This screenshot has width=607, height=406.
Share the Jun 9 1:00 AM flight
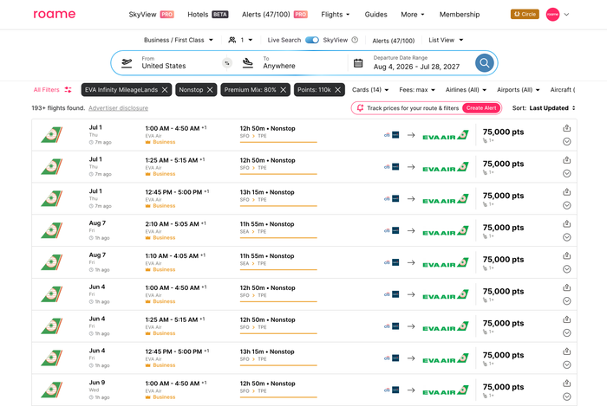(567, 383)
